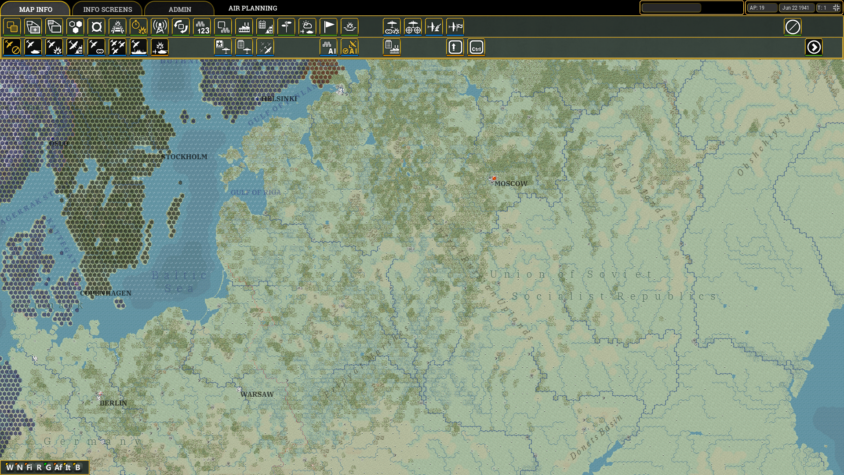
Task: Select the AIR PLANNING tab
Action: click(253, 8)
